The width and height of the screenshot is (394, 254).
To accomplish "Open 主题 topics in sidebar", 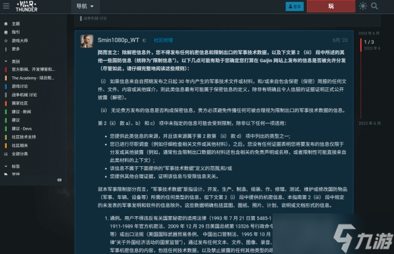I will pos(16,24).
